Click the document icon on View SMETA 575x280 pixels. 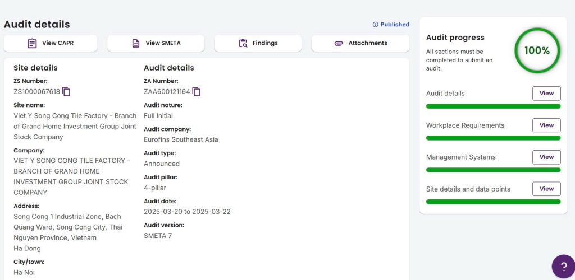pos(136,43)
